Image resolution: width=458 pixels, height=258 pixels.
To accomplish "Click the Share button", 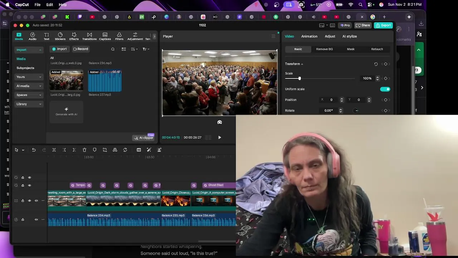I will [363, 25].
